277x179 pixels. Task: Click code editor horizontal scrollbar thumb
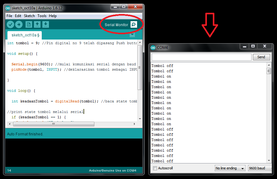(x=54, y=124)
